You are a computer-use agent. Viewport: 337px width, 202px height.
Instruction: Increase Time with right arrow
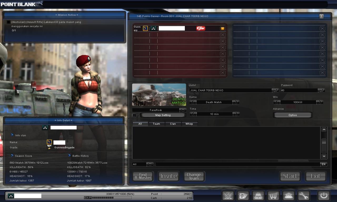pos(236,114)
